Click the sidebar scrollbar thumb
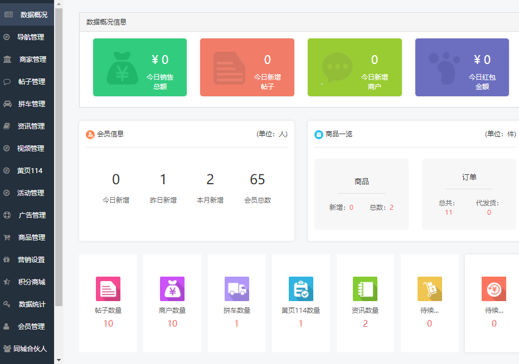This screenshot has height=364, width=519. 59,157
